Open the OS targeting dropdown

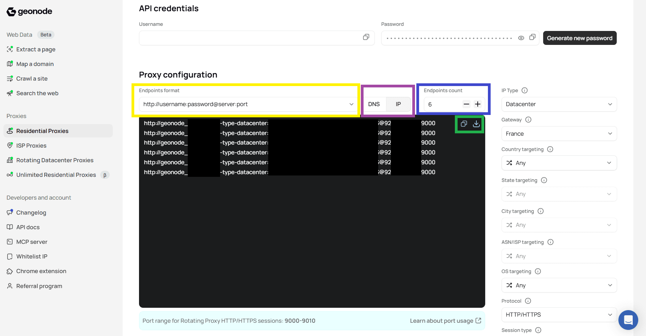pyautogui.click(x=559, y=285)
